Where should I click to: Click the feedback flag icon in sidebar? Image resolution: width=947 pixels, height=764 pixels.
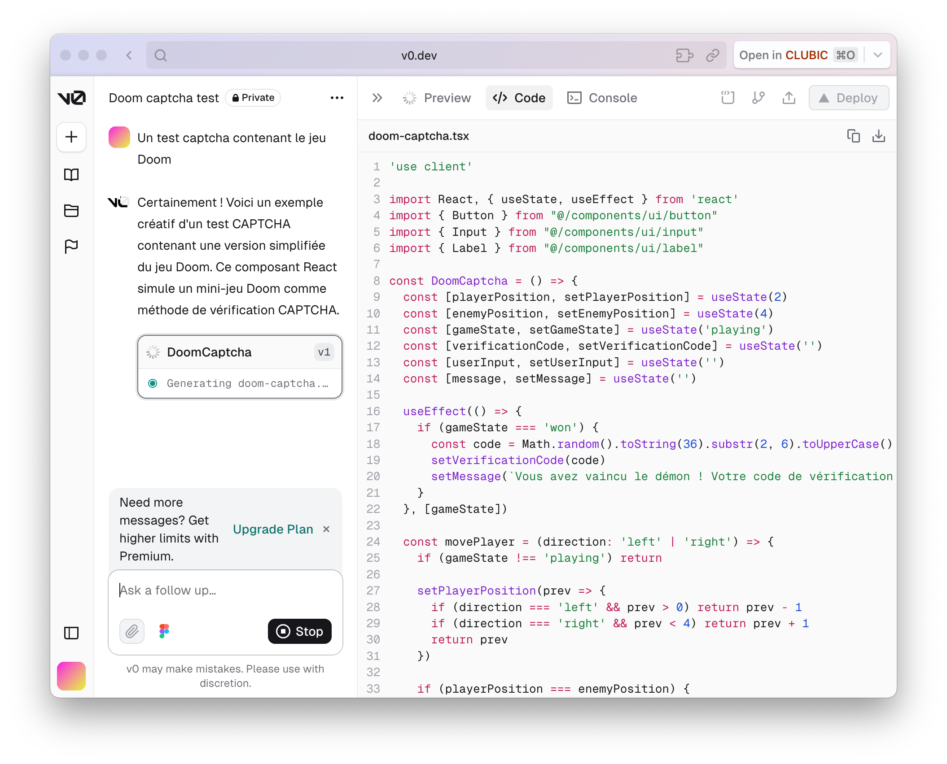(x=71, y=246)
